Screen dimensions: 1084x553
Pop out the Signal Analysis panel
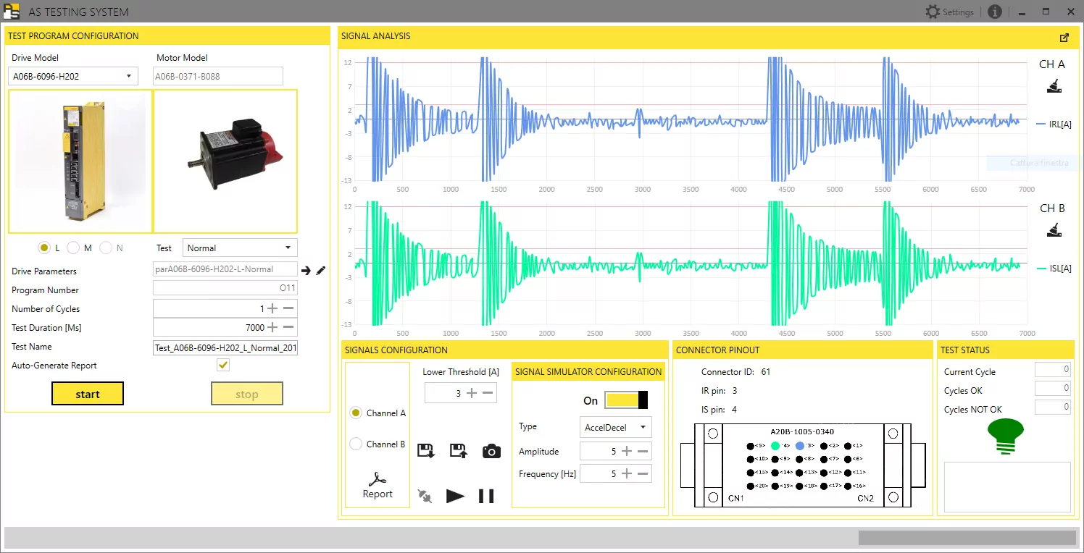coord(1064,38)
